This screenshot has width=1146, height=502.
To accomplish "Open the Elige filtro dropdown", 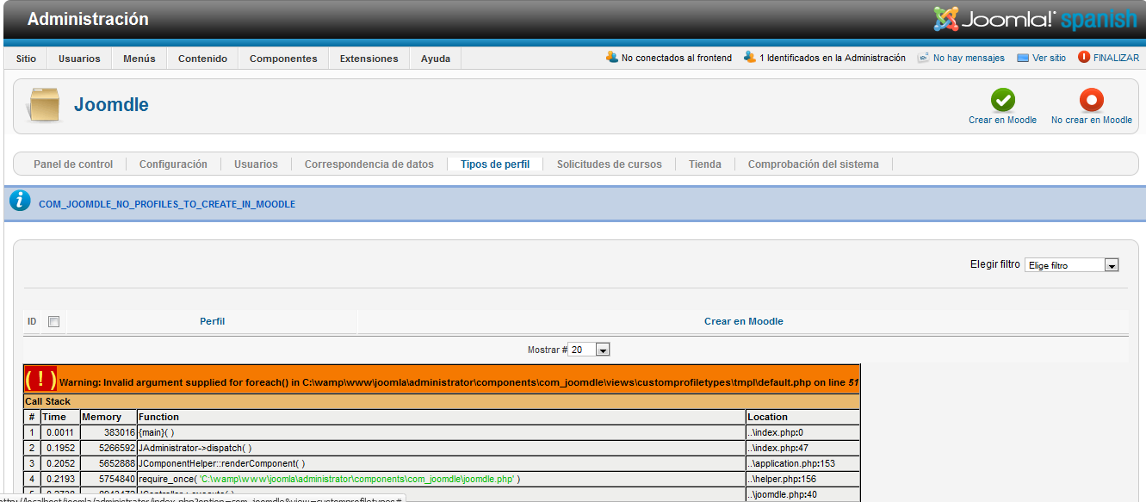I will coord(1071,265).
